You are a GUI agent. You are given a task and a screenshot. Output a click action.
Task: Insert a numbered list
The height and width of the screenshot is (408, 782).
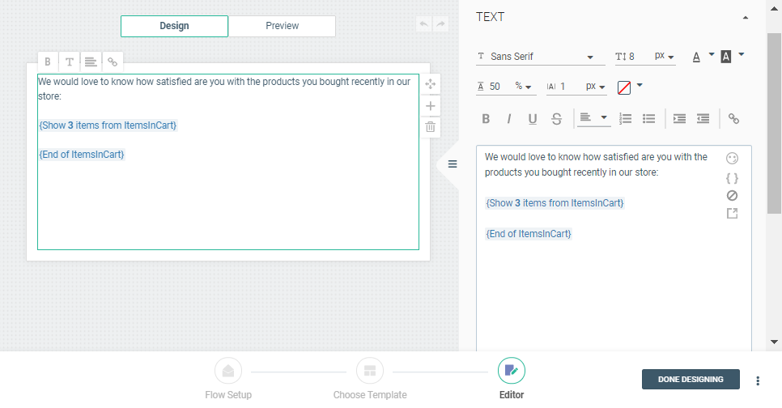point(625,119)
